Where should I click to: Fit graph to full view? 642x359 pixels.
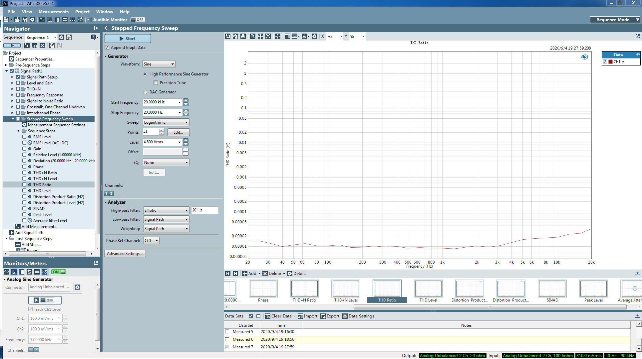point(268,36)
